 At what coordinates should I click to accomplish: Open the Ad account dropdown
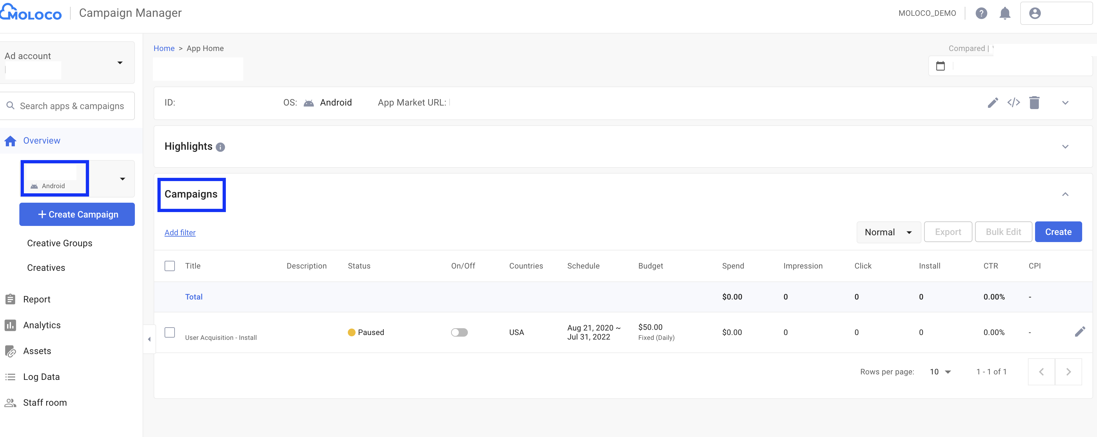click(x=120, y=63)
